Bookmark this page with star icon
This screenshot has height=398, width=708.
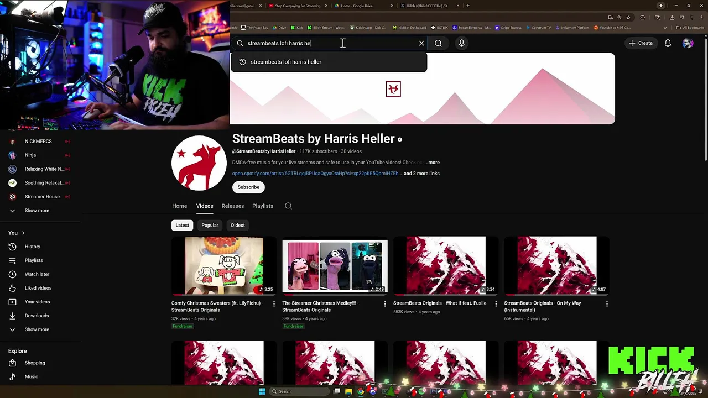628,18
